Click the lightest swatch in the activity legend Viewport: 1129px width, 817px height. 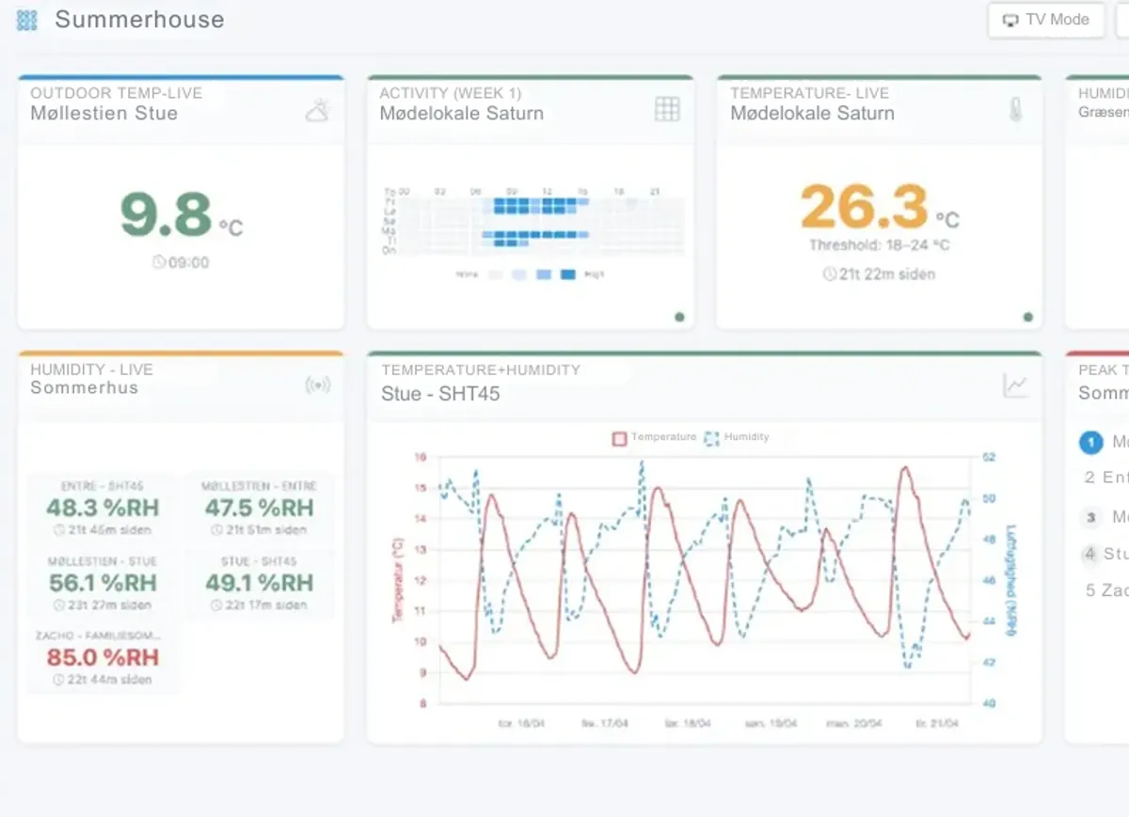(x=494, y=275)
